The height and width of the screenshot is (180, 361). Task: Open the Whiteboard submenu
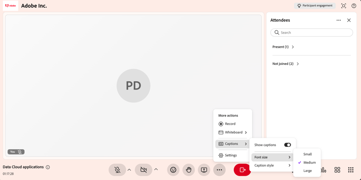click(232, 132)
